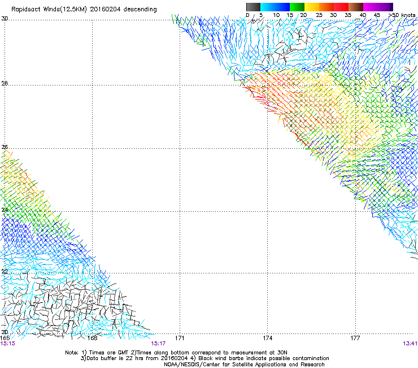Select the legend label "45"

pos(377,15)
